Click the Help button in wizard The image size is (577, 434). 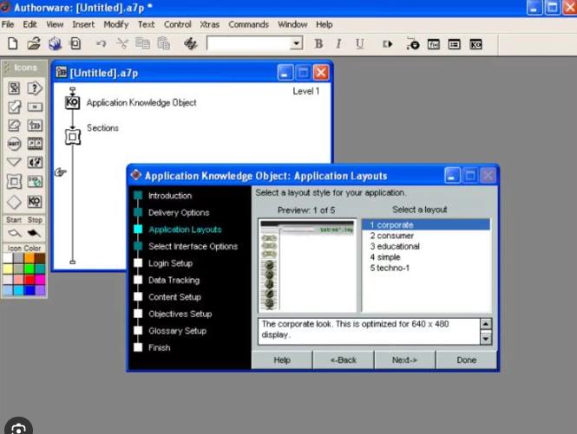282,360
